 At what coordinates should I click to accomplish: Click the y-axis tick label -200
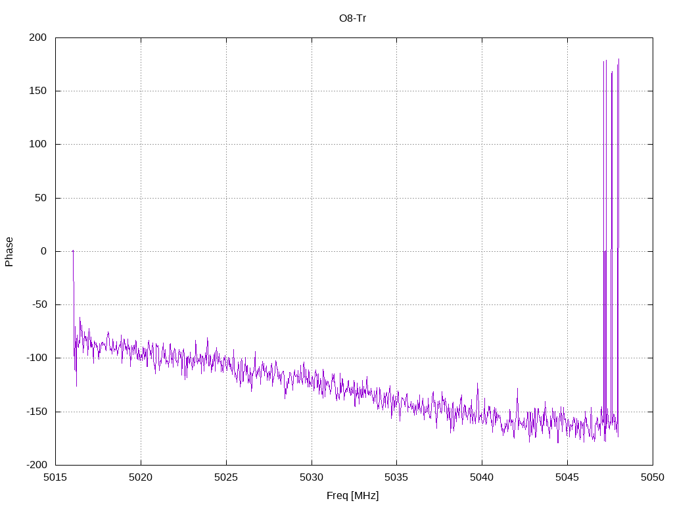point(37,465)
